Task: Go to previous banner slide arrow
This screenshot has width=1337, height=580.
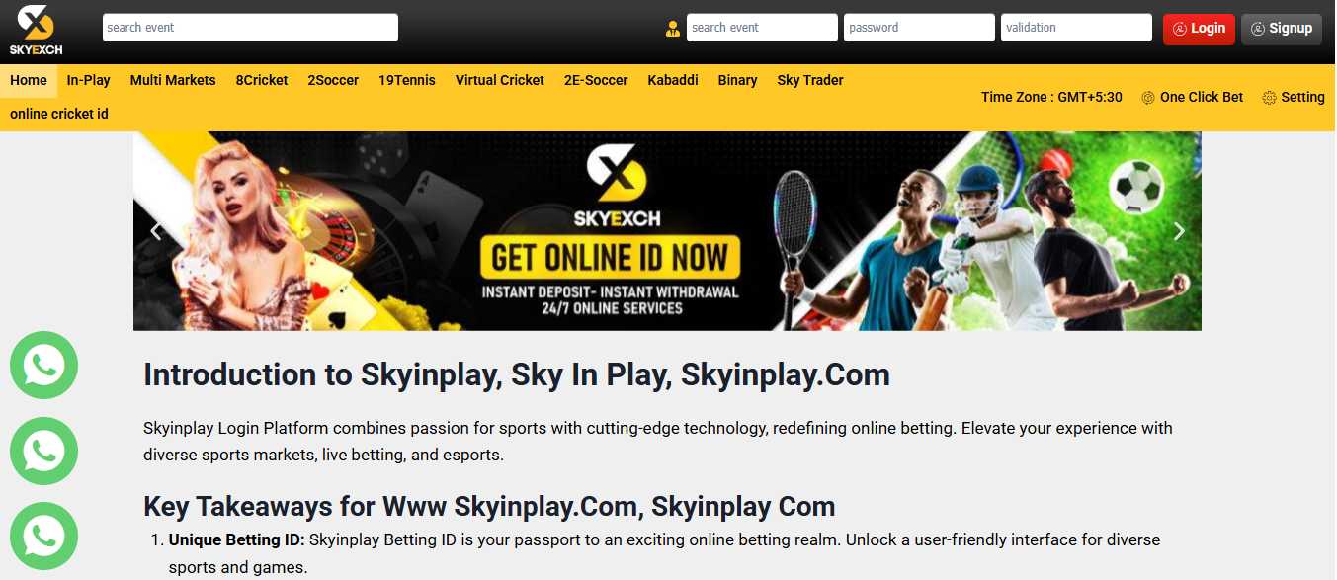Action: coord(155,231)
